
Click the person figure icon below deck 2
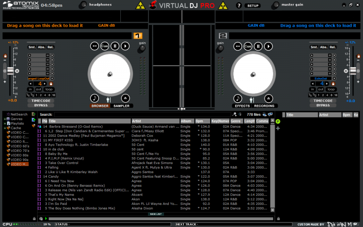(252, 100)
